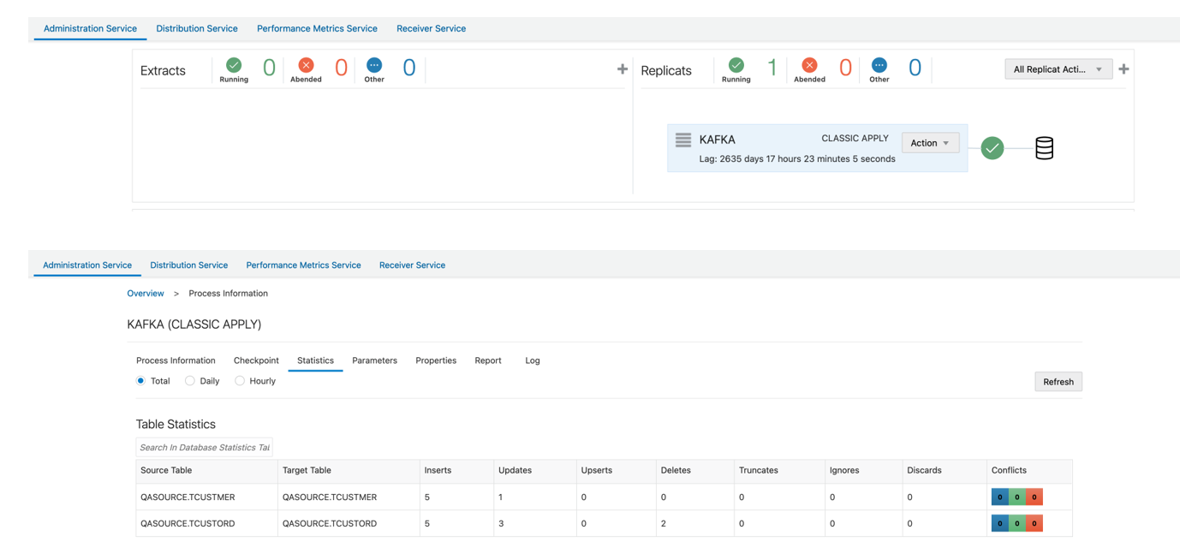
Task: Select the Total statistics radio button
Action: point(140,381)
